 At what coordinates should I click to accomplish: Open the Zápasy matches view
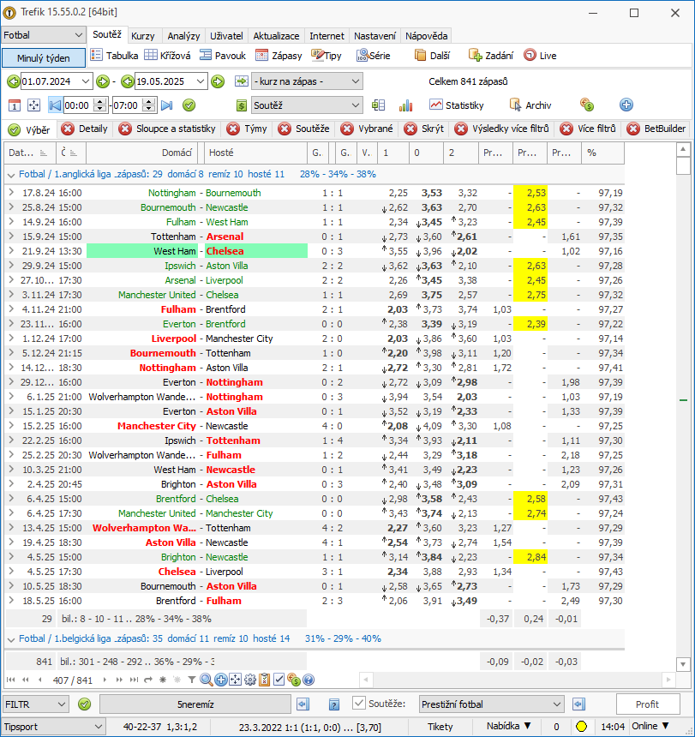tap(279, 56)
